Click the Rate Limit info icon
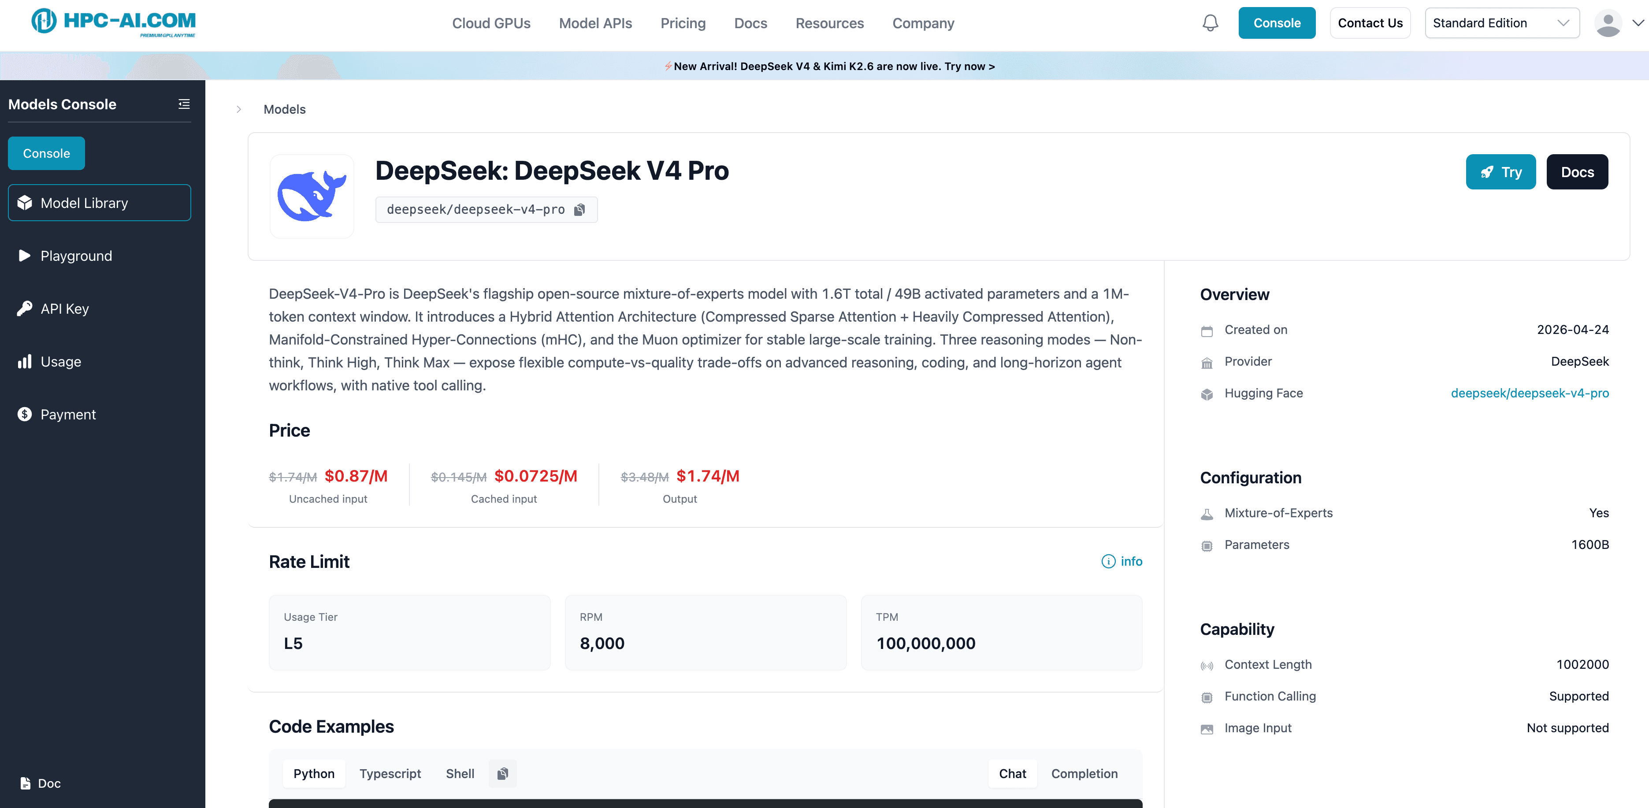Image resolution: width=1649 pixels, height=808 pixels. (1108, 561)
